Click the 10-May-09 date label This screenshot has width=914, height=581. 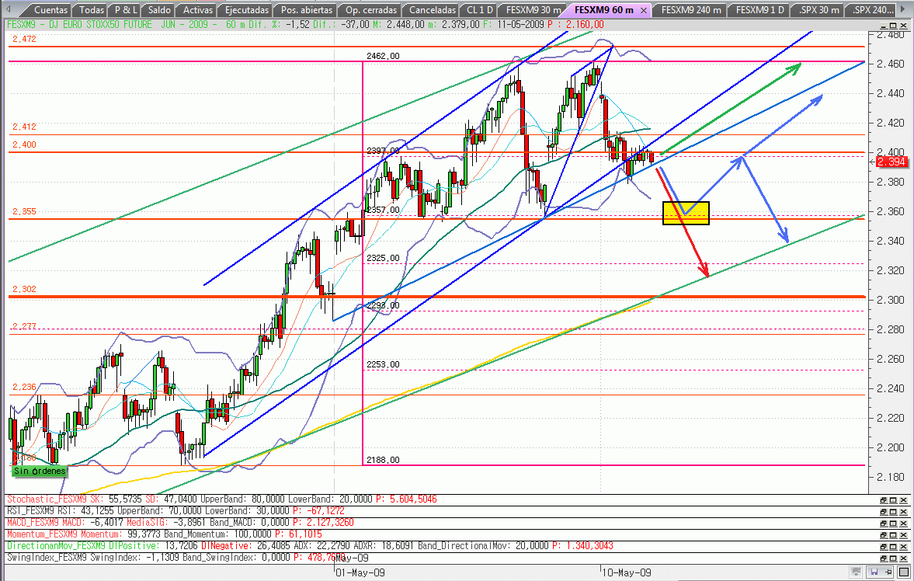tap(627, 572)
